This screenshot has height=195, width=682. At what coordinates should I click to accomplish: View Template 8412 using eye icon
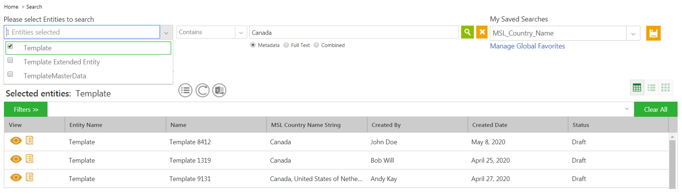[x=16, y=141]
